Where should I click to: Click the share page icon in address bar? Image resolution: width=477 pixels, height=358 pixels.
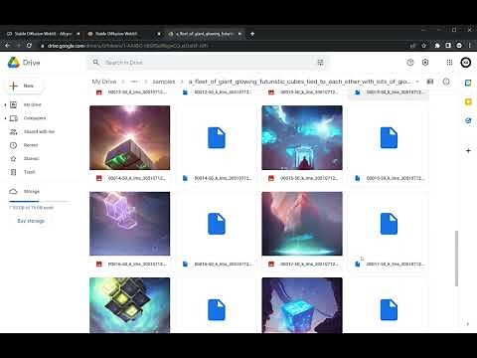(x=412, y=46)
